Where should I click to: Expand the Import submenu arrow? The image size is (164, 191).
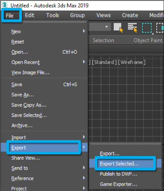(84, 137)
